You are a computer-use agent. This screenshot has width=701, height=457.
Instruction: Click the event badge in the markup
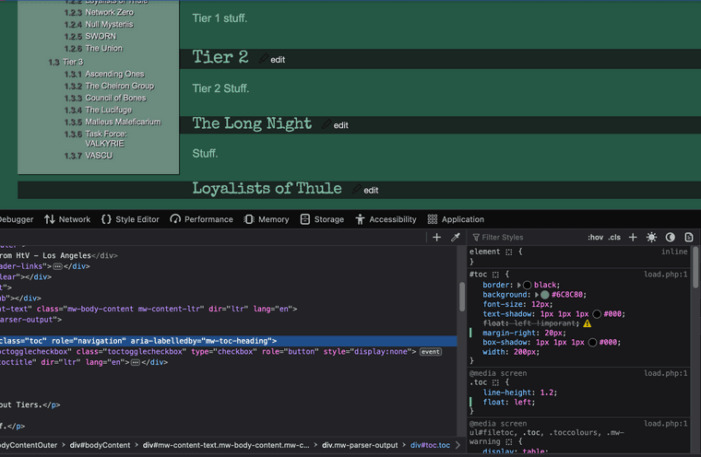[430, 352]
